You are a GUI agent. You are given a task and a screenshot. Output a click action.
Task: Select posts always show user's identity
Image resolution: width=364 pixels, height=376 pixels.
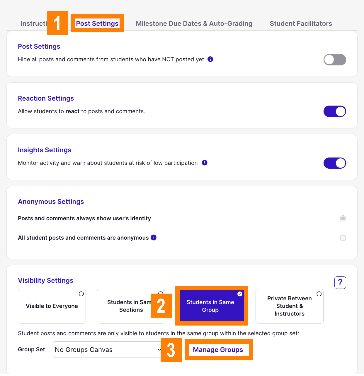(x=343, y=218)
